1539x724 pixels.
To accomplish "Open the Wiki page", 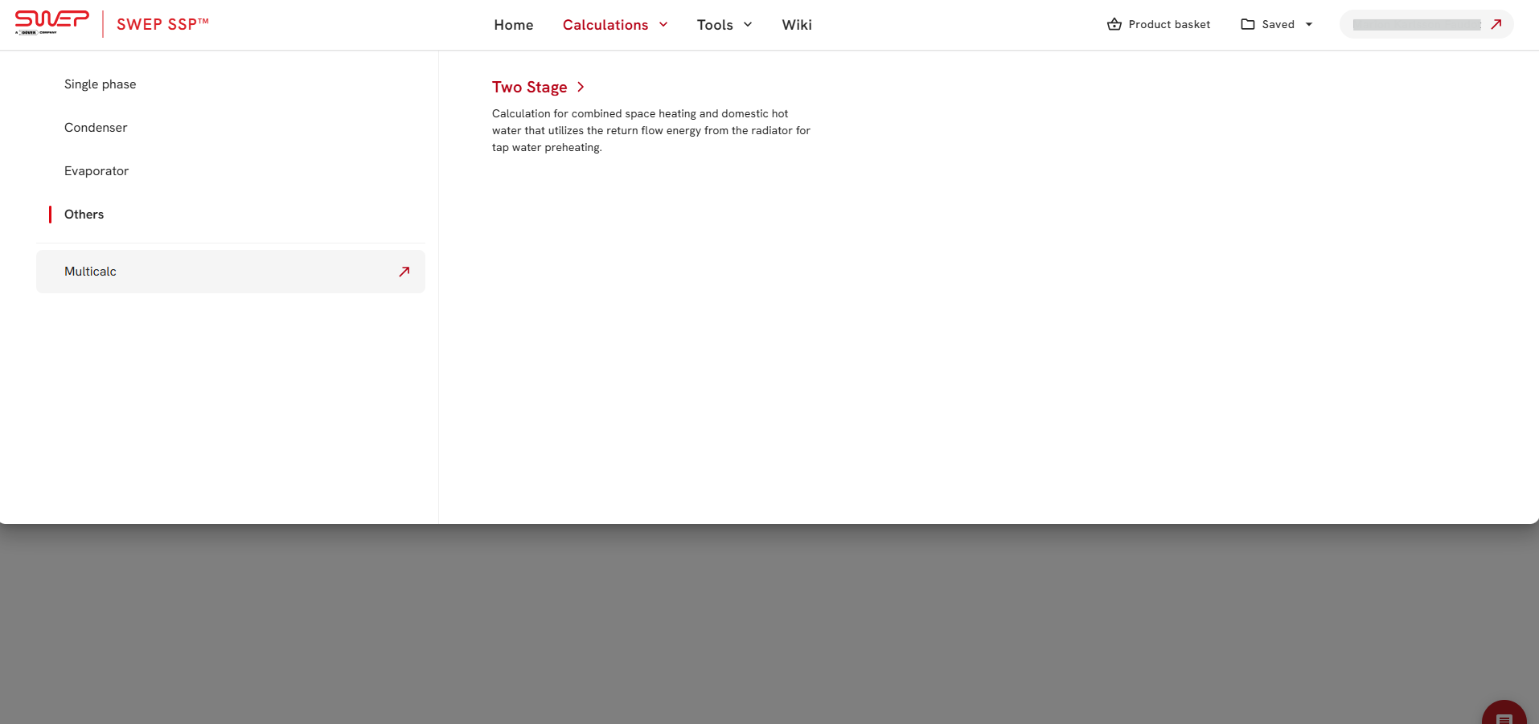I will point(796,25).
